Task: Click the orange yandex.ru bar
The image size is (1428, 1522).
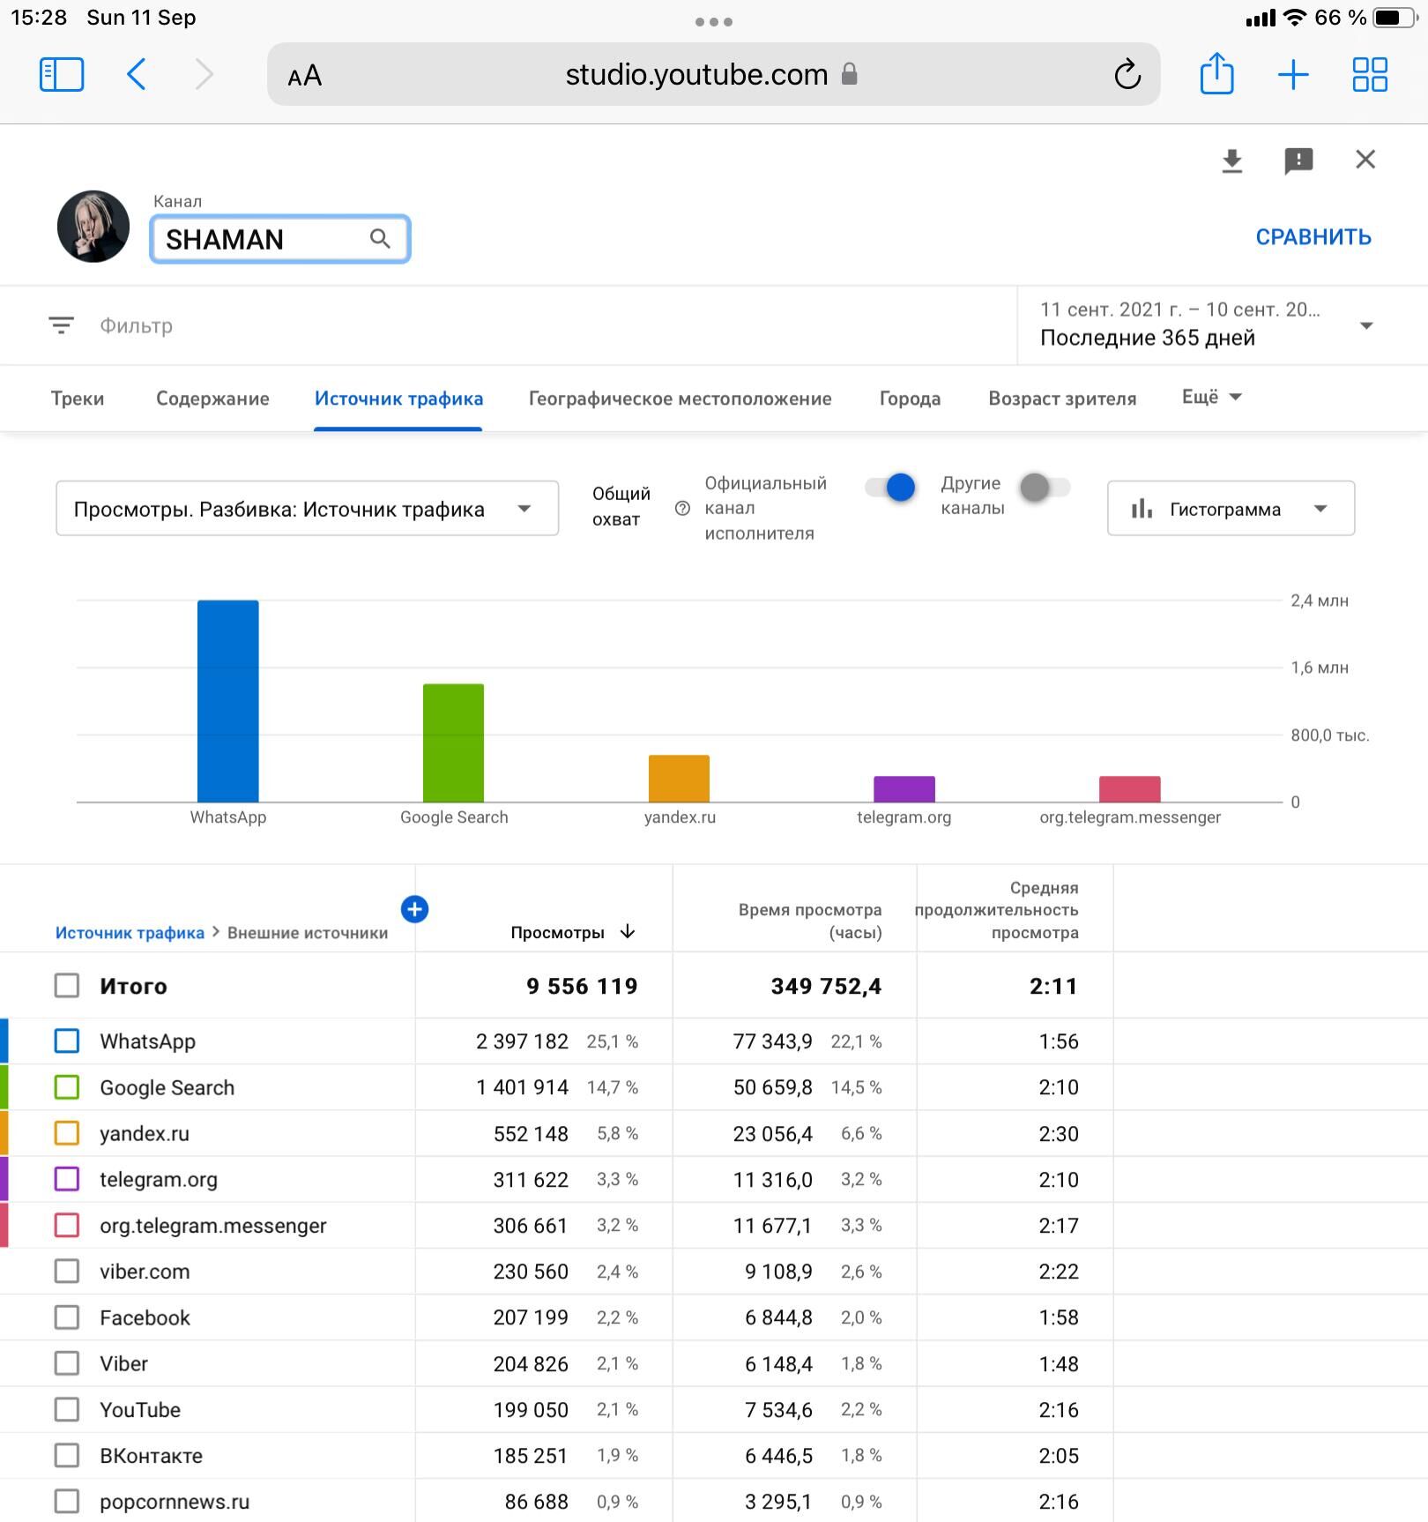Action: click(x=679, y=778)
